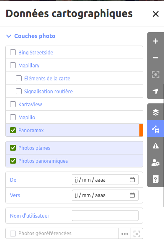
Task: Click the zoom-to-photos button beside Photos géoréférencées
Action: point(137,234)
